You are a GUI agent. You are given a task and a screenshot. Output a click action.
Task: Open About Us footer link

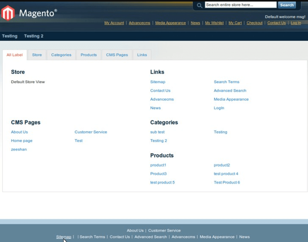(x=135, y=231)
